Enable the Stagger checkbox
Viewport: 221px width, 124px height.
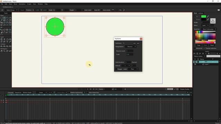coord(116,69)
